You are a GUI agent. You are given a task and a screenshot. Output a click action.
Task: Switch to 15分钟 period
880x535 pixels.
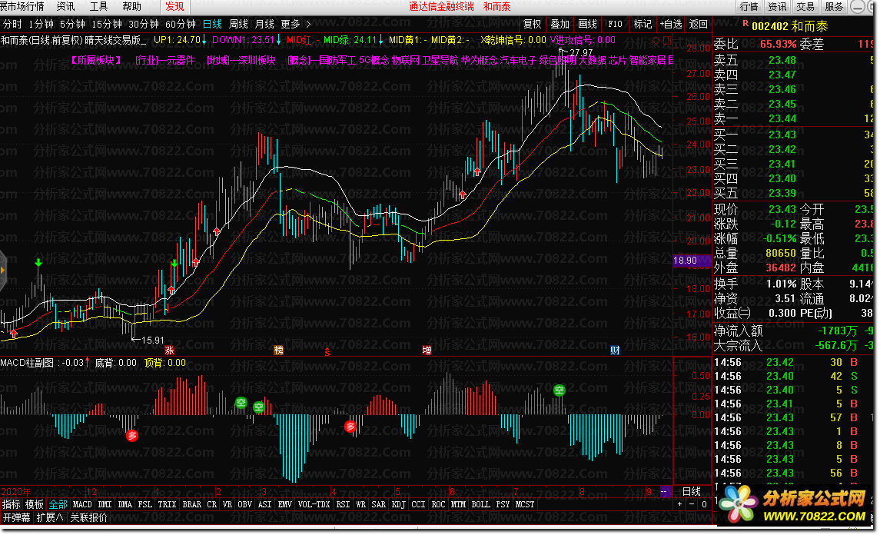pyautogui.click(x=107, y=24)
